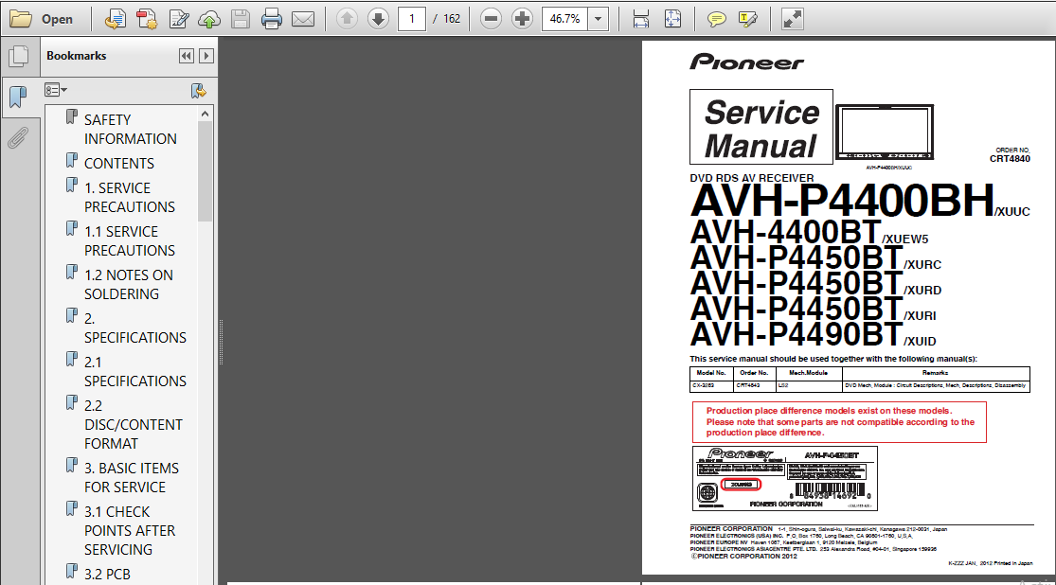This screenshot has height=585, width=1056.
Task: Click the fit one full page icon
Action: pos(672,19)
